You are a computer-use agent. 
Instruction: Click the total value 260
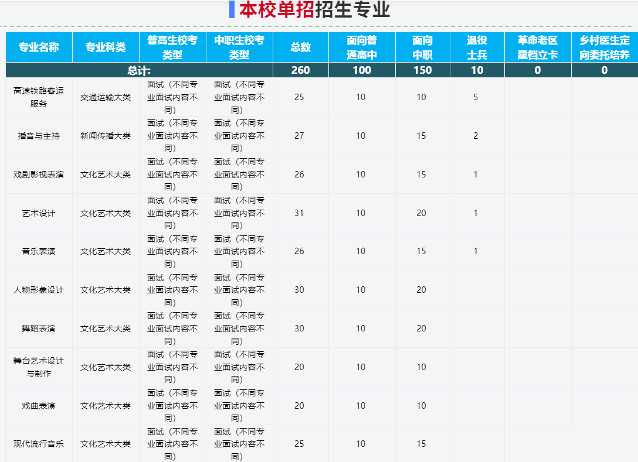pyautogui.click(x=301, y=70)
